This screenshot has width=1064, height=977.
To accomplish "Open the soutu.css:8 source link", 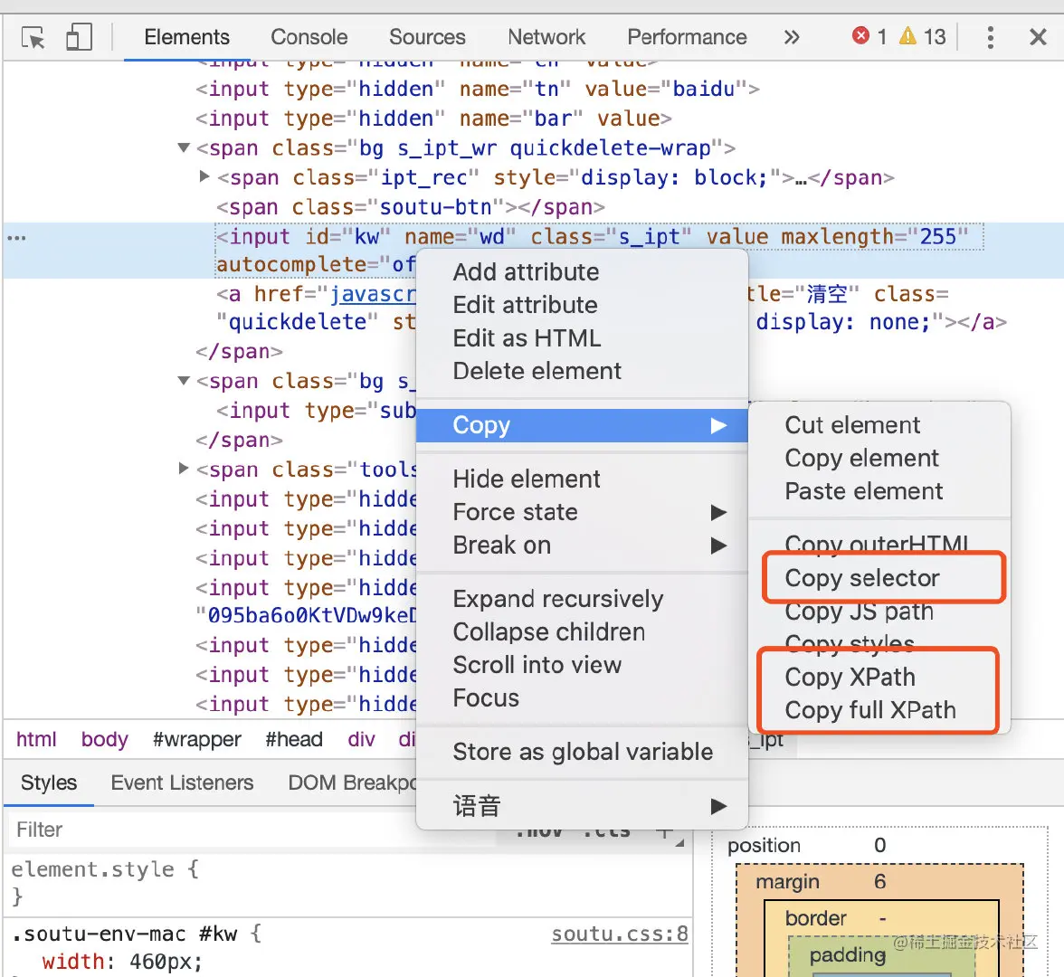I will point(620,934).
